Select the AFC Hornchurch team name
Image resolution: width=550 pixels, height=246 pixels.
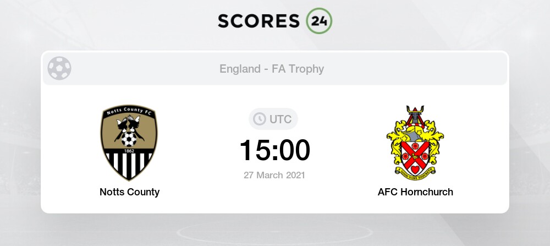click(x=415, y=192)
